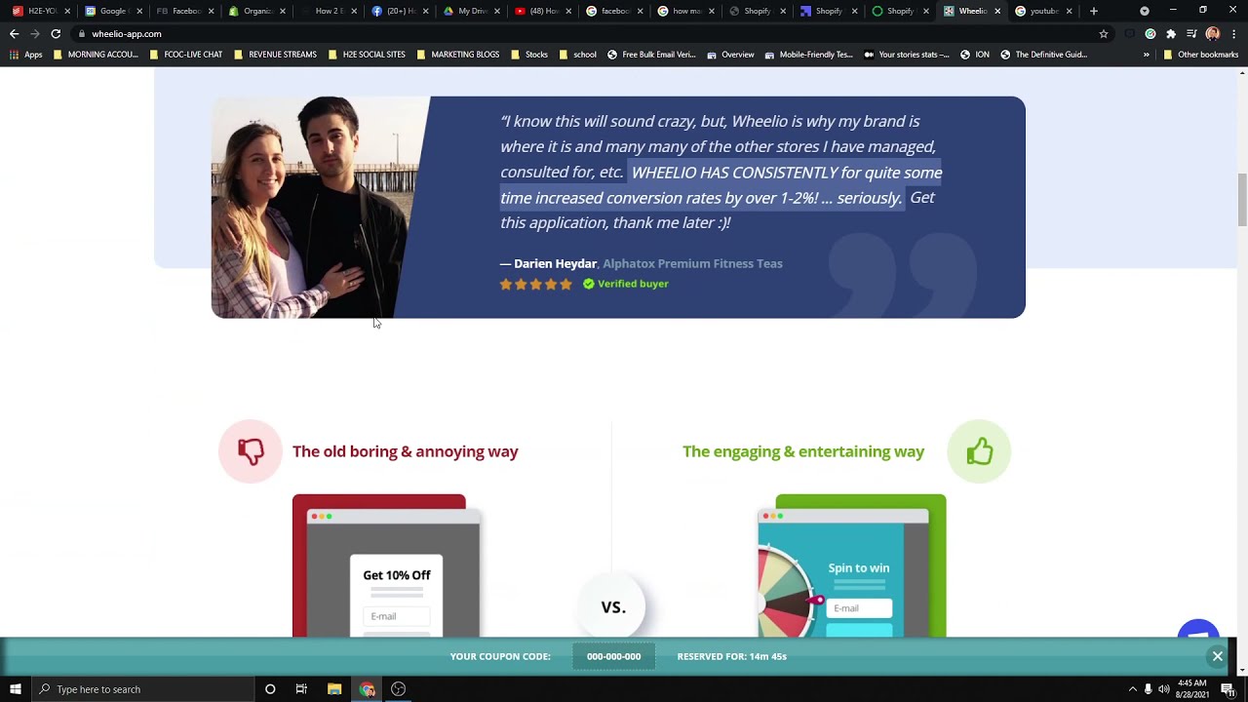Image resolution: width=1248 pixels, height=702 pixels.
Task: Go back to the previous page
Action: (14, 33)
